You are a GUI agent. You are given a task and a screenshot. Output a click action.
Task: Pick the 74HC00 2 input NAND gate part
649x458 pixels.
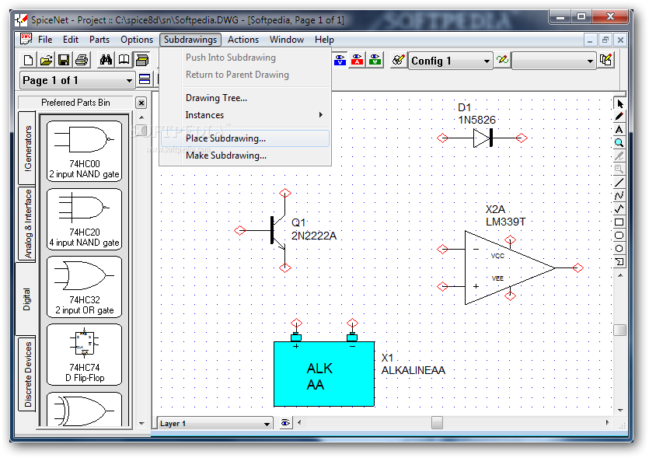[x=85, y=151]
